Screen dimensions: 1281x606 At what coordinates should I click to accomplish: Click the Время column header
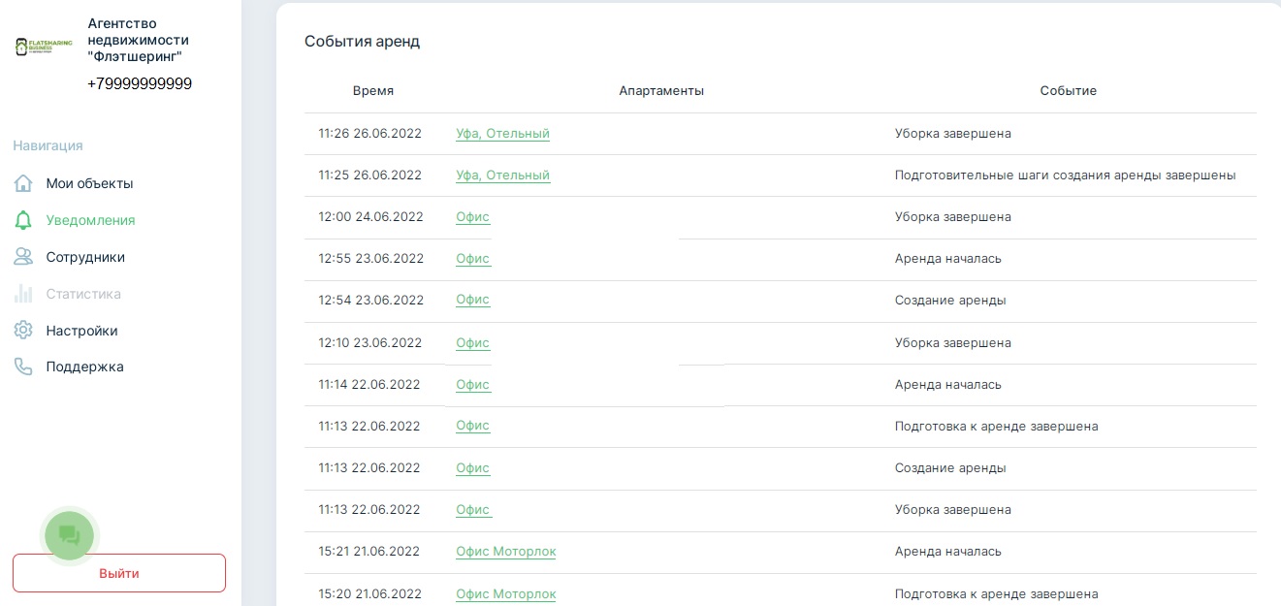(x=373, y=91)
